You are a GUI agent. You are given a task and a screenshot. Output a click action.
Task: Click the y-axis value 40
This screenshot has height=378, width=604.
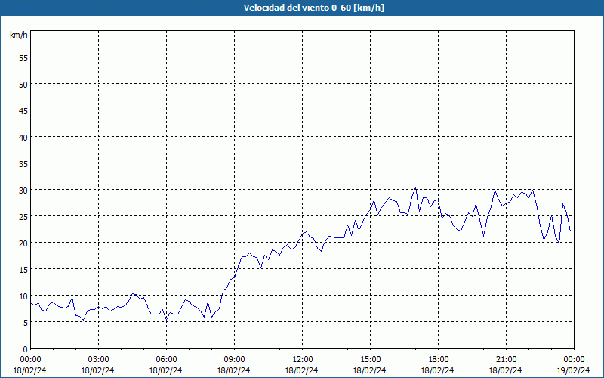(x=23, y=138)
